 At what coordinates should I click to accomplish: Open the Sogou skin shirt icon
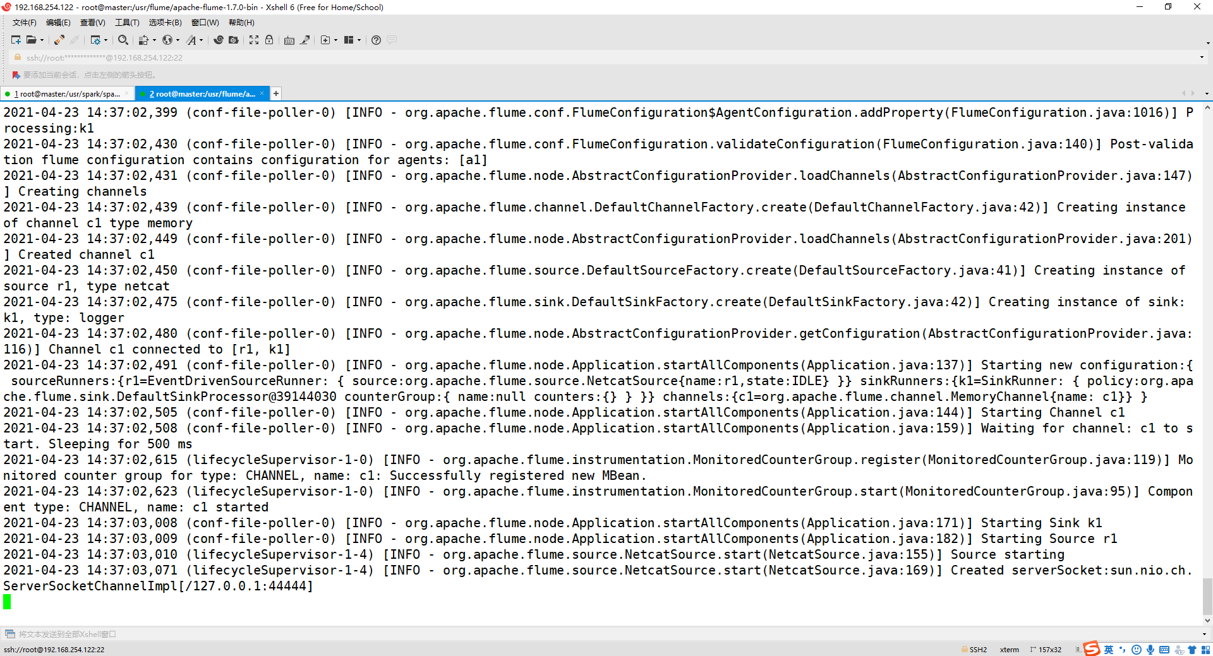pos(1192,650)
